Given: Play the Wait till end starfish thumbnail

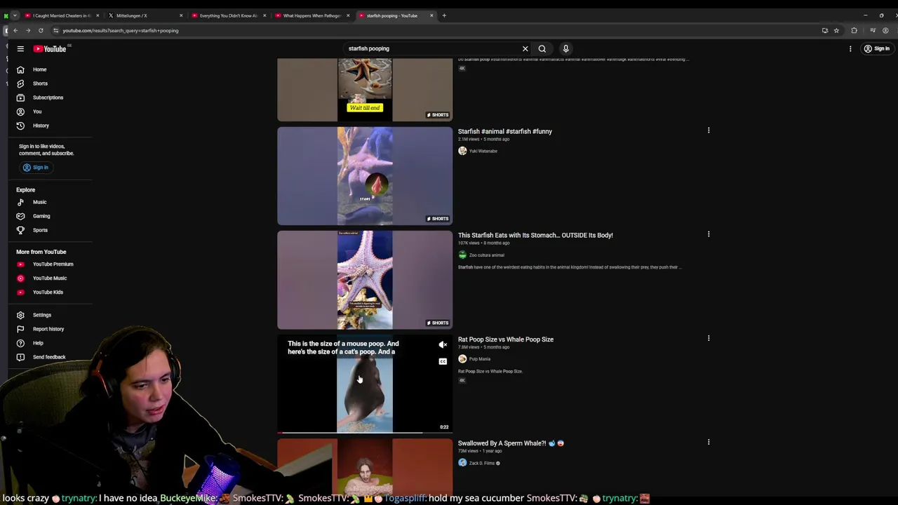Looking at the screenshot, I should click(365, 90).
